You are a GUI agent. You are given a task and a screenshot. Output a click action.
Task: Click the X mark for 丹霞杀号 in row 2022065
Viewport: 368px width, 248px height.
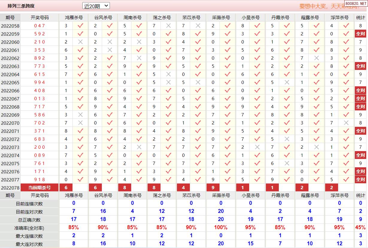coord(287,82)
